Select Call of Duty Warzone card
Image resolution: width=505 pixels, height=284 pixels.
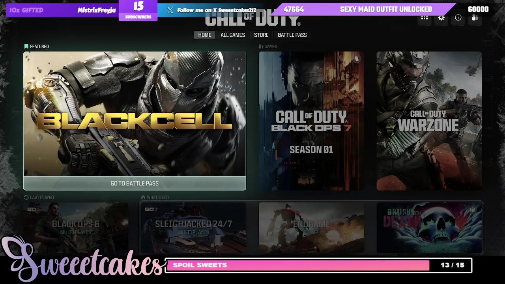coord(429,121)
